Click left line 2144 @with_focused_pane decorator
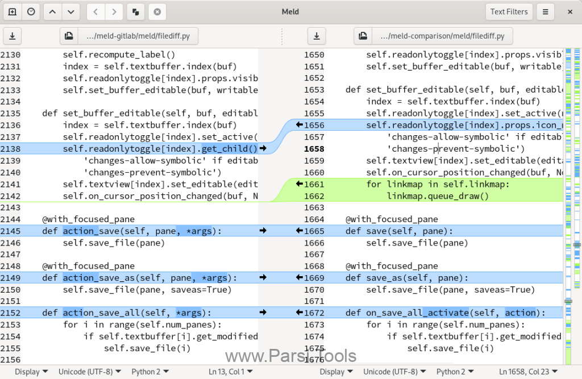The height and width of the screenshot is (379, 582). point(88,219)
